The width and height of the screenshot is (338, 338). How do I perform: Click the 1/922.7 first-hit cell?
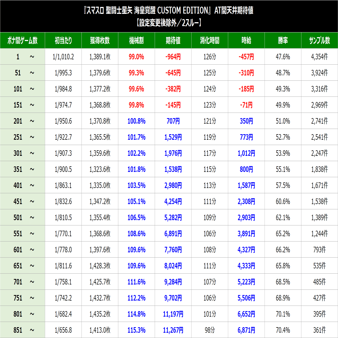63,137
